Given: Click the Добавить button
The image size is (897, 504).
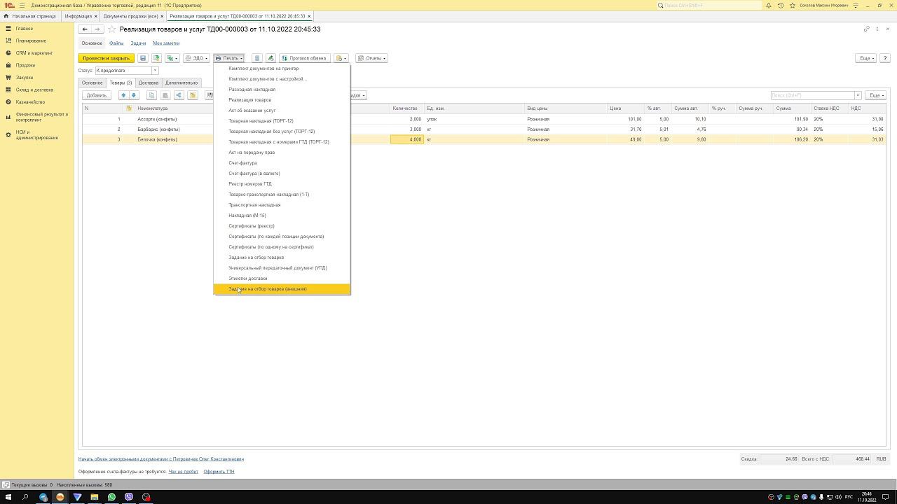Looking at the screenshot, I should pyautogui.click(x=97, y=95).
